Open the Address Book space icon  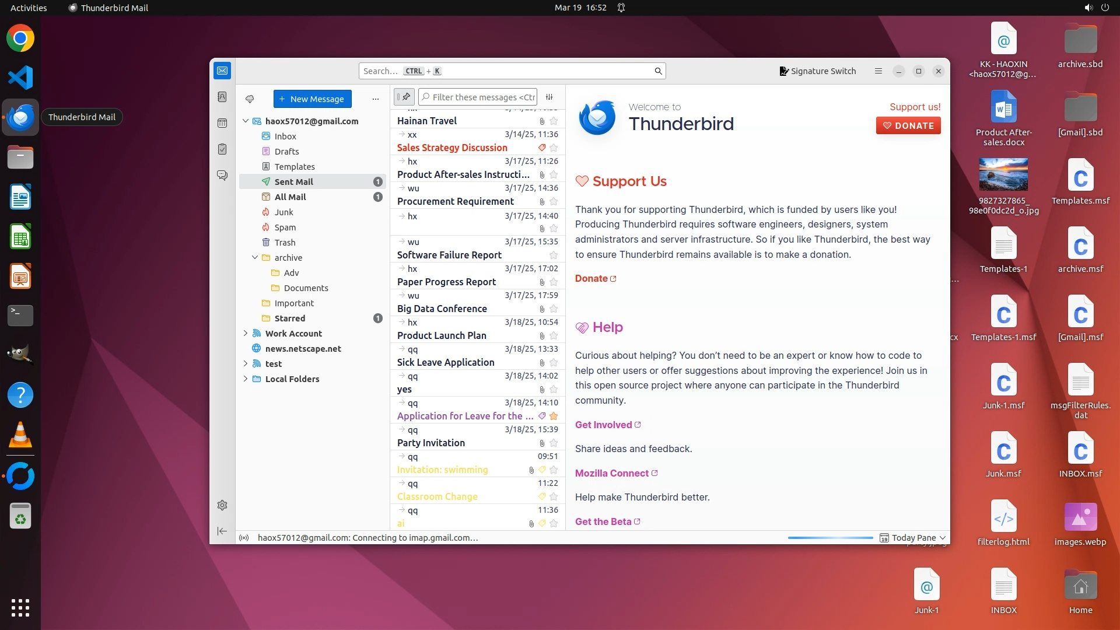coord(222,97)
